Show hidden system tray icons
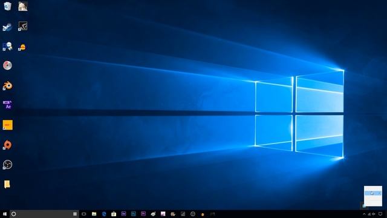This screenshot has width=387, height=218. [364, 214]
